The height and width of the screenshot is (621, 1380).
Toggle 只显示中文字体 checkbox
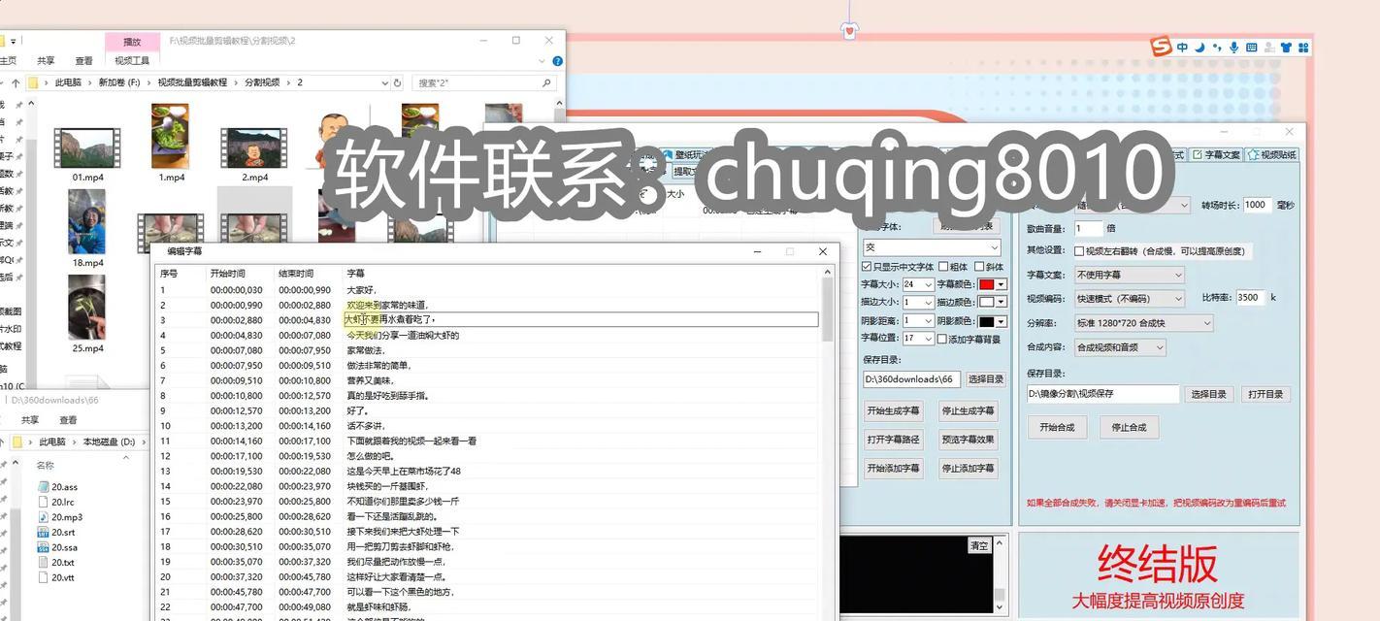pyautogui.click(x=867, y=267)
